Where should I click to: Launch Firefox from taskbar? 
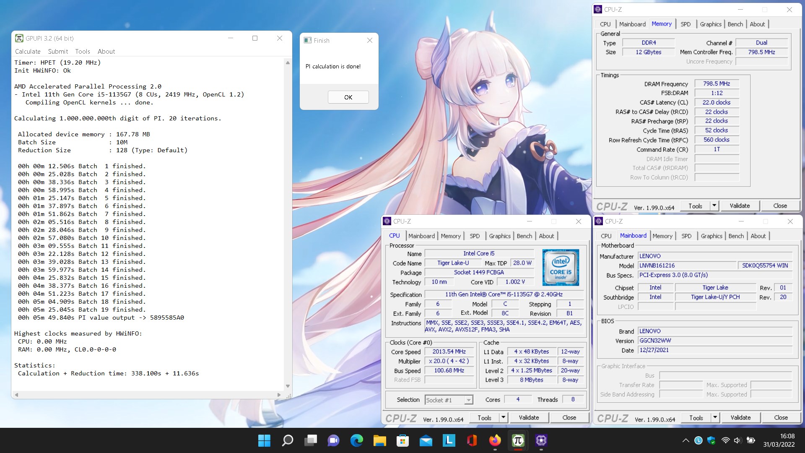tap(495, 440)
